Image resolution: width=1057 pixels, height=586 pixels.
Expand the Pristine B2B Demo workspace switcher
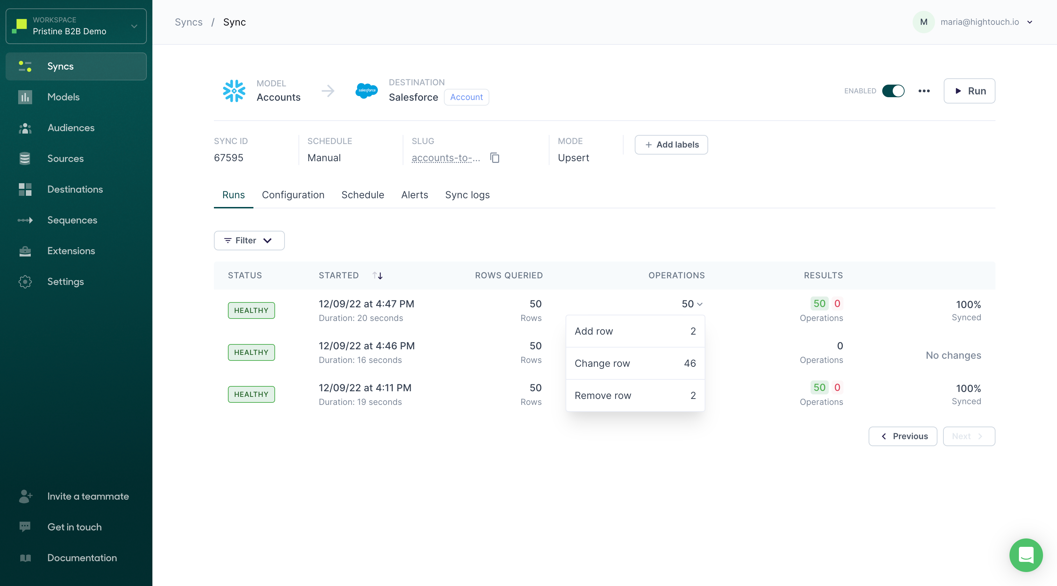76,26
